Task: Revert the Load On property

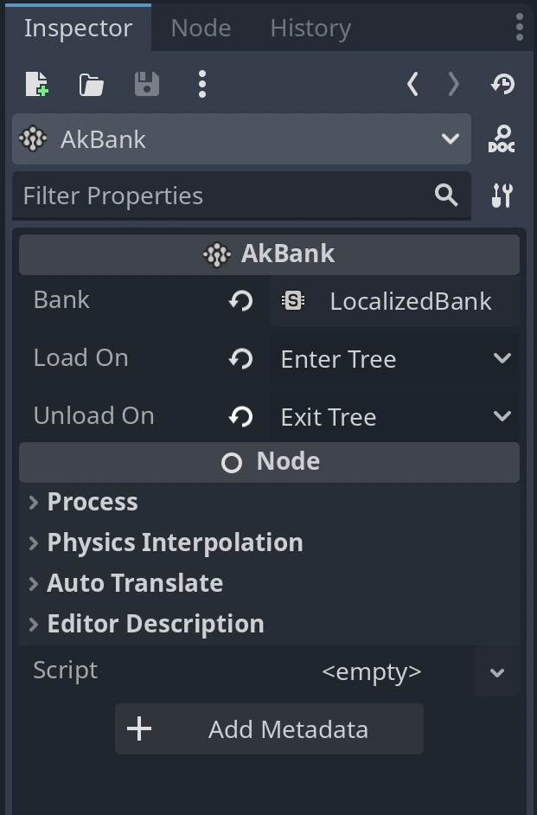Action: click(243, 358)
